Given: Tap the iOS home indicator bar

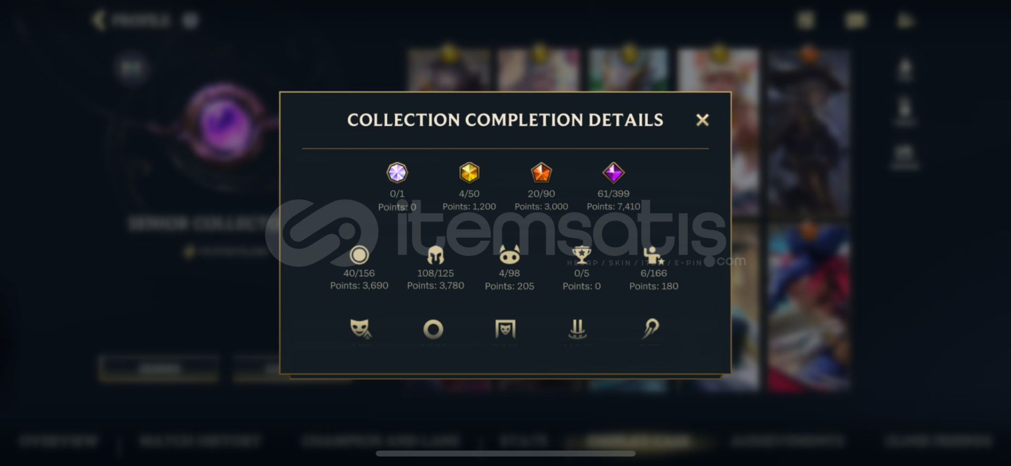Looking at the screenshot, I should click(x=506, y=453).
